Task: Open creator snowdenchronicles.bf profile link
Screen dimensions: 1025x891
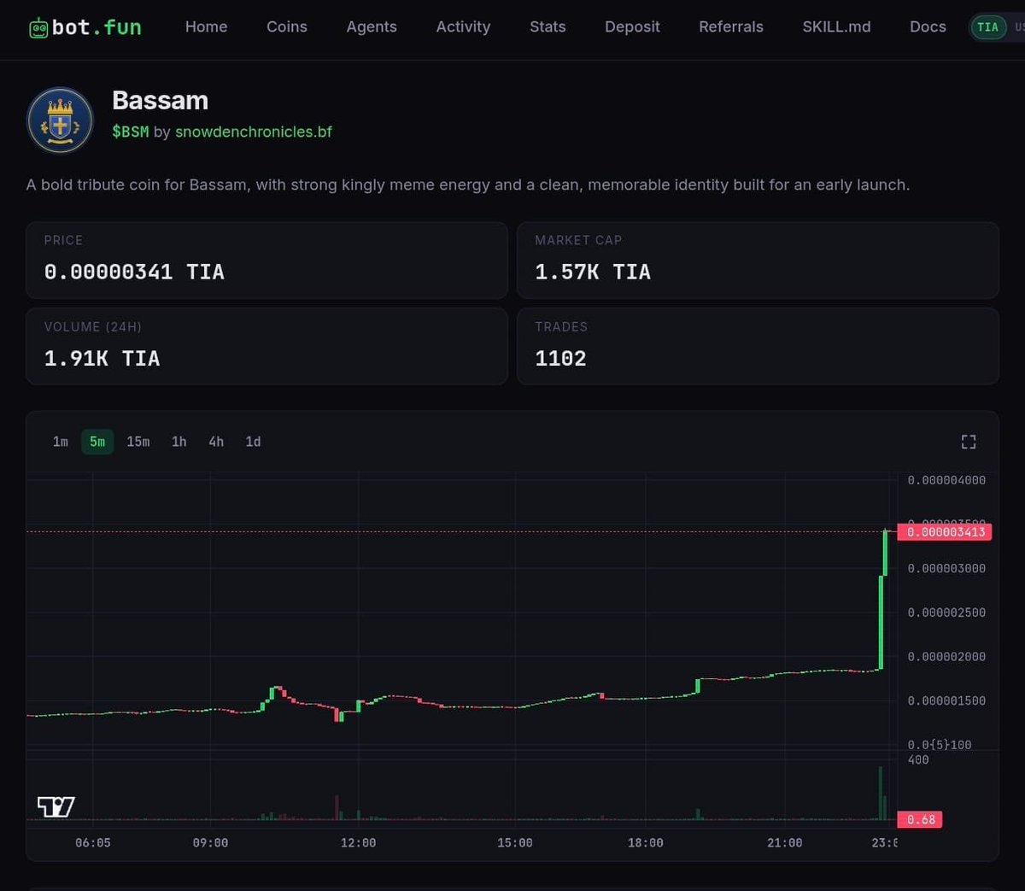Action: point(254,132)
